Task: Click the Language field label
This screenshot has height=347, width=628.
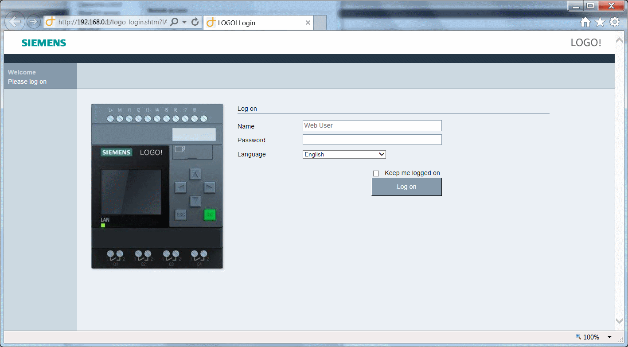Action: tap(252, 154)
